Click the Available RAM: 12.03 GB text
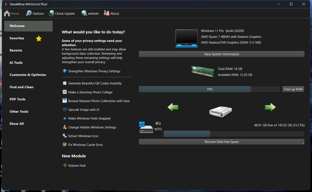Viewport: 312px width, 192px height. coord(235,75)
